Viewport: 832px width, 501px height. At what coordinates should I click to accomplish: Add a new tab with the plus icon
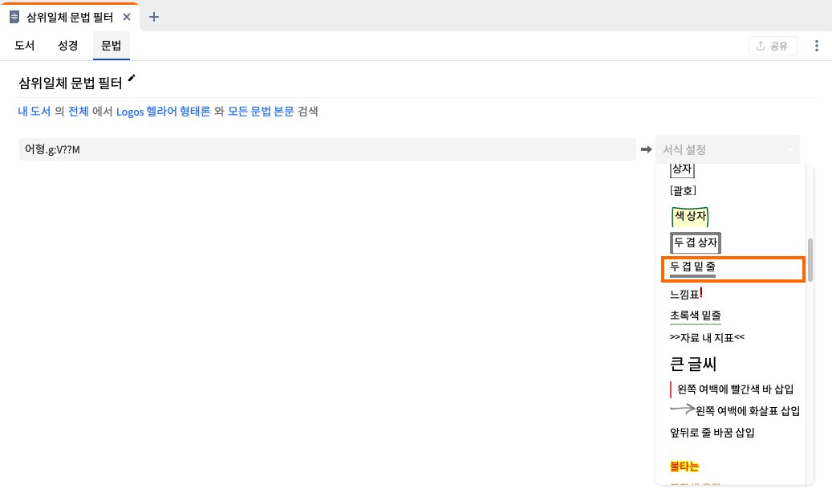click(x=154, y=17)
